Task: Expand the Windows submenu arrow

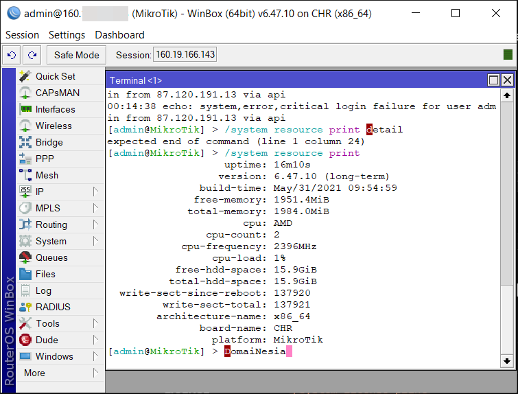Action: [x=95, y=356]
